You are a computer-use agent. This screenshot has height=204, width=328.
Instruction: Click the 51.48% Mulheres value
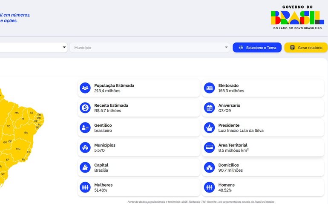pyautogui.click(x=101, y=190)
